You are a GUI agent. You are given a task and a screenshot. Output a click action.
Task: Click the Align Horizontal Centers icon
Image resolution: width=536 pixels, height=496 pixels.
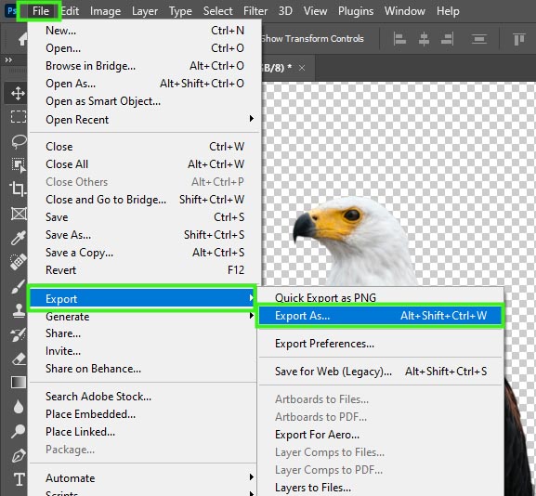point(424,39)
